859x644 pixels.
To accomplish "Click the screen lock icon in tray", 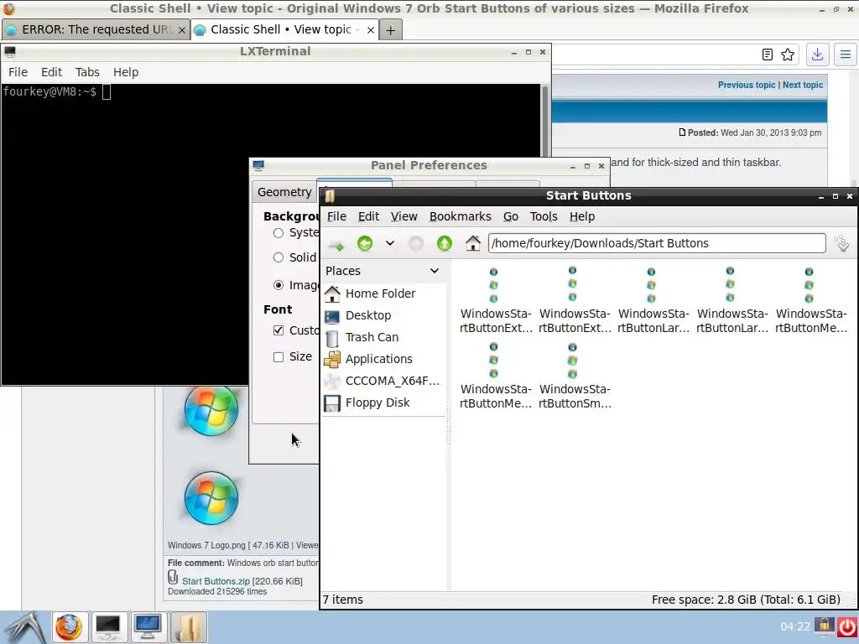I will tap(824, 626).
